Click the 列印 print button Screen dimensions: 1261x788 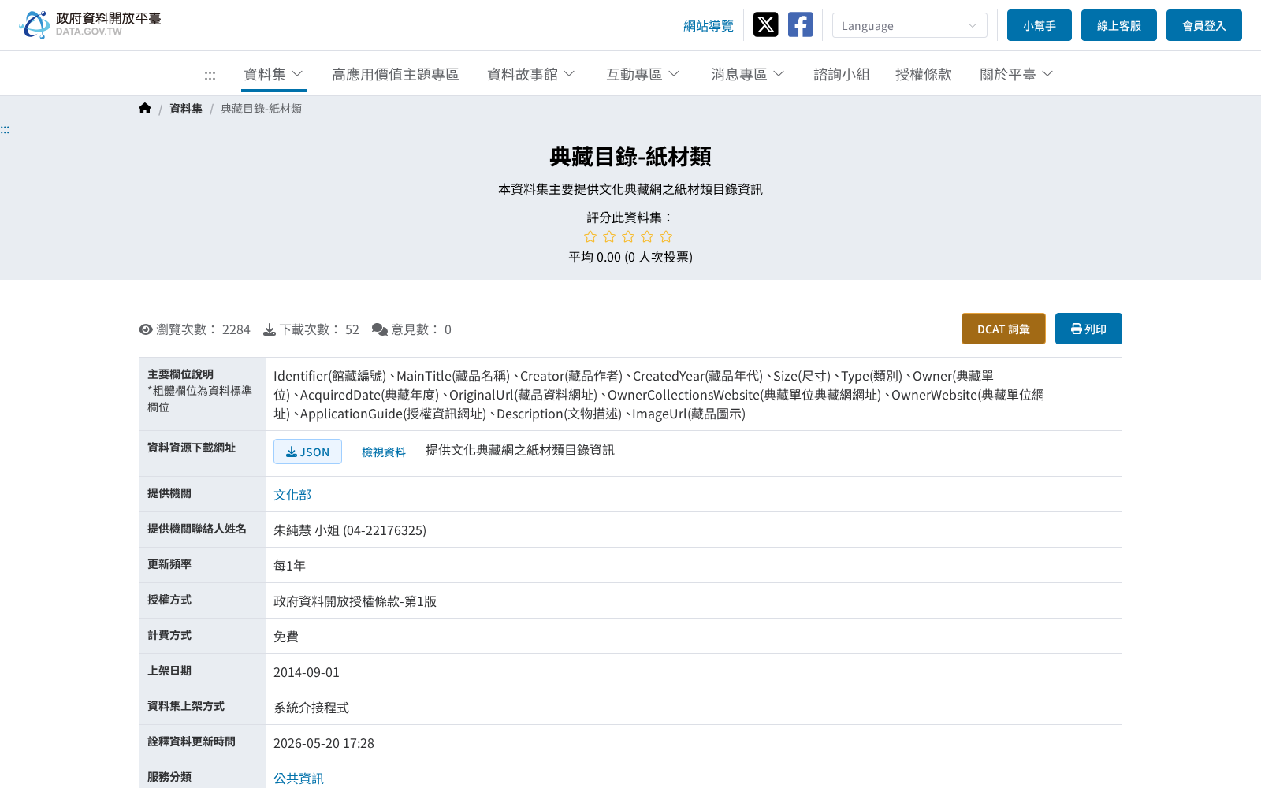(1088, 329)
